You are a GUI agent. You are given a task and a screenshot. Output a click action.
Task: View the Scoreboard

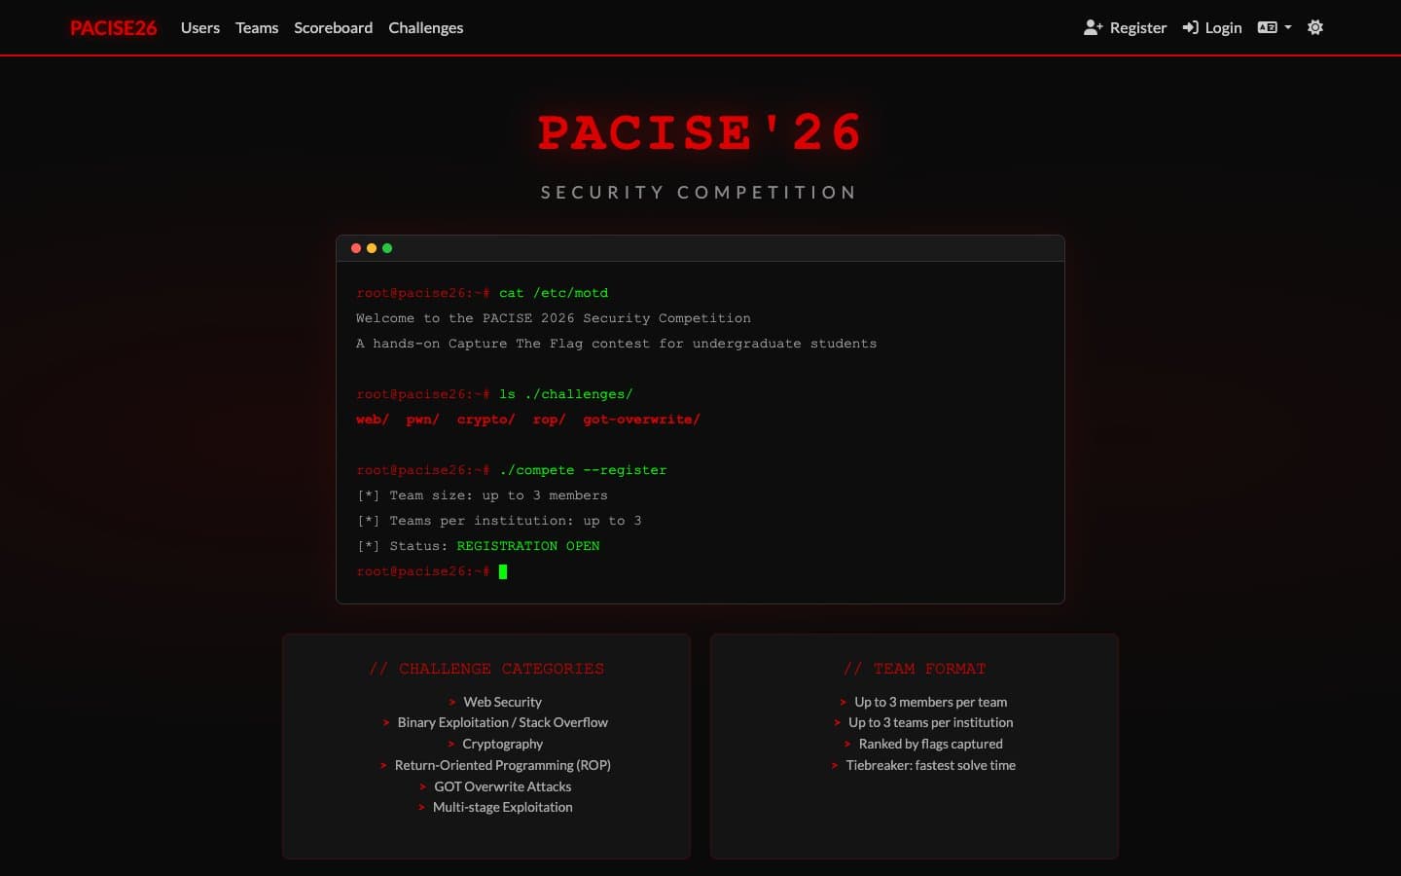coord(334,27)
